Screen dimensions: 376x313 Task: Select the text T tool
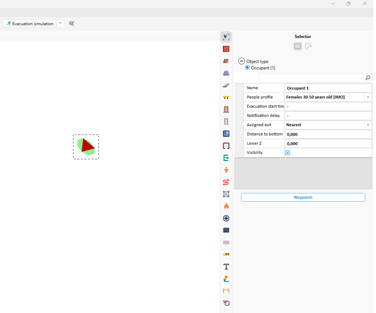[x=226, y=267]
